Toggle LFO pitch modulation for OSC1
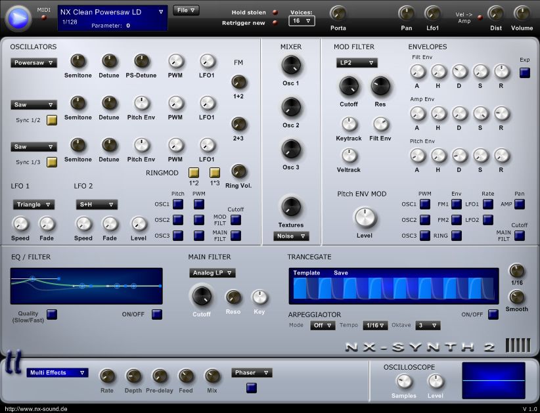540x413 pixels. pyautogui.click(x=178, y=204)
